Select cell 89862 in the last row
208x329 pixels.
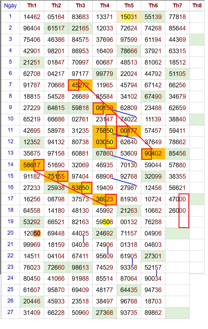pyautogui.click(x=153, y=313)
